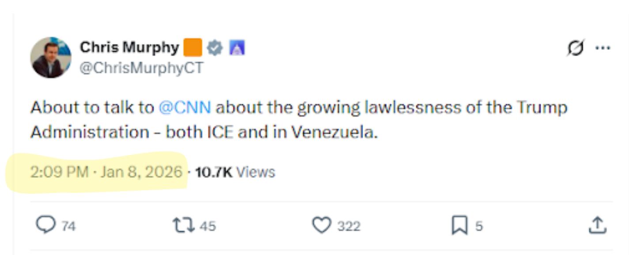Viewport: 629px width, 255px height.
Task: Click the share upload arrow icon
Action: (597, 225)
